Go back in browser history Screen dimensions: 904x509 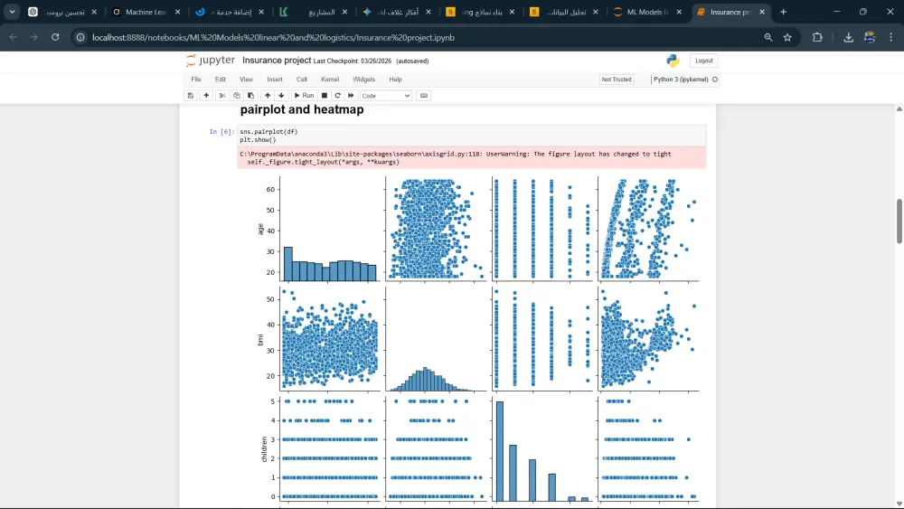pyautogui.click(x=13, y=37)
